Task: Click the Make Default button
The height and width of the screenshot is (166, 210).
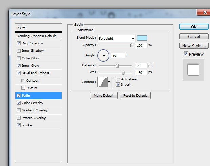Action: click(104, 96)
